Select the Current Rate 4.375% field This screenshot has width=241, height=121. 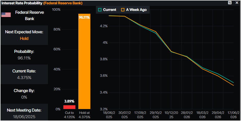(x=24, y=74)
